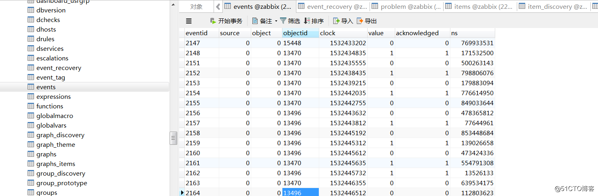
Task: Select the escalations table in the tree
Action: pos(52,58)
